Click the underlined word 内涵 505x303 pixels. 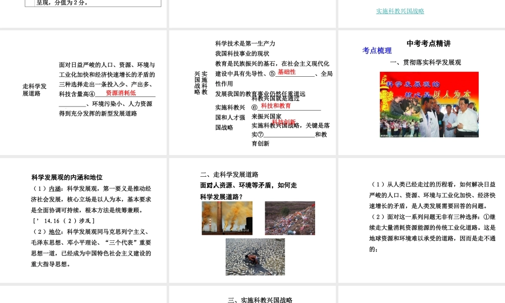(x=55, y=189)
